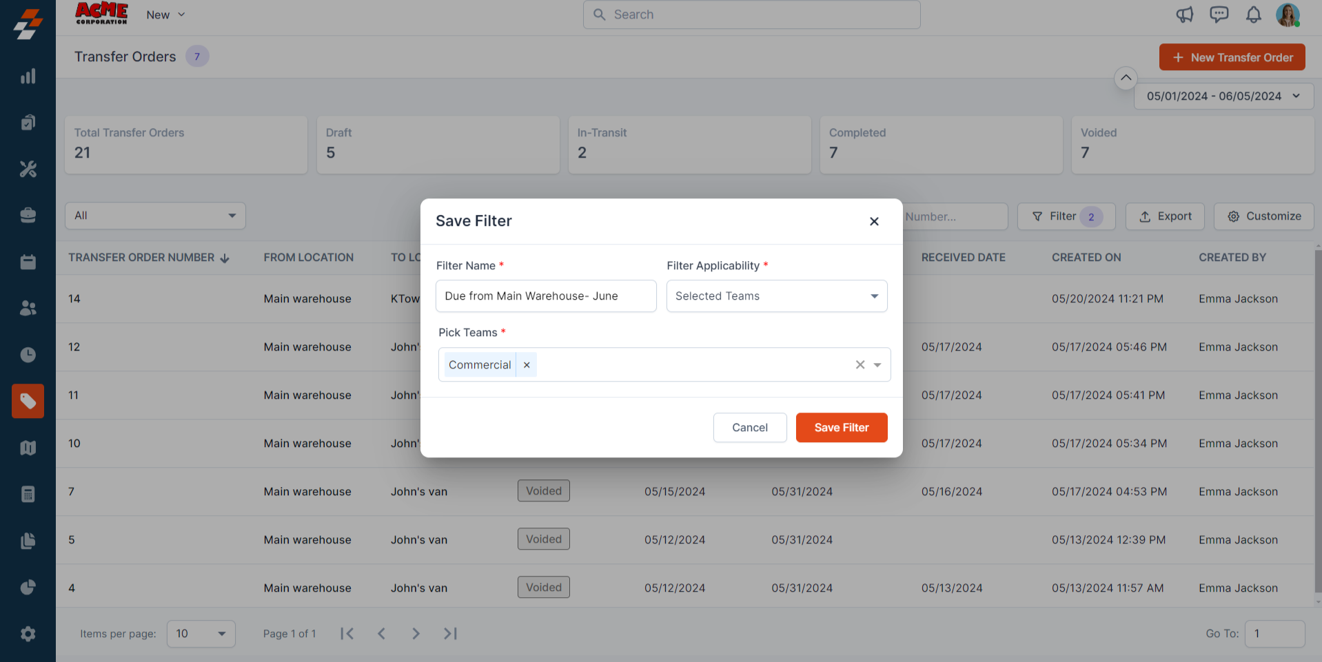The height and width of the screenshot is (662, 1322).
Task: Open the New menu in header
Action: tap(165, 14)
